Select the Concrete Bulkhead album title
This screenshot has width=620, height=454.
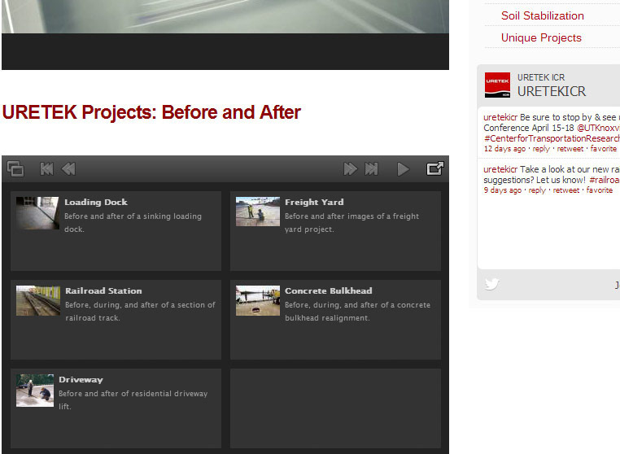[329, 290]
